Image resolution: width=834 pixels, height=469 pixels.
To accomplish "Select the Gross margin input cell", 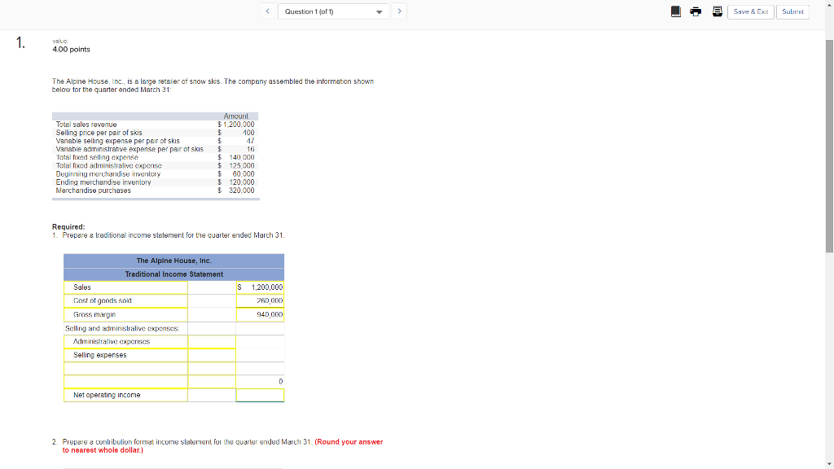I will (259, 314).
